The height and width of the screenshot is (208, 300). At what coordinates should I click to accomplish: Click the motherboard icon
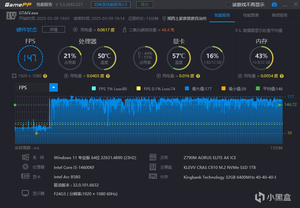point(153,157)
